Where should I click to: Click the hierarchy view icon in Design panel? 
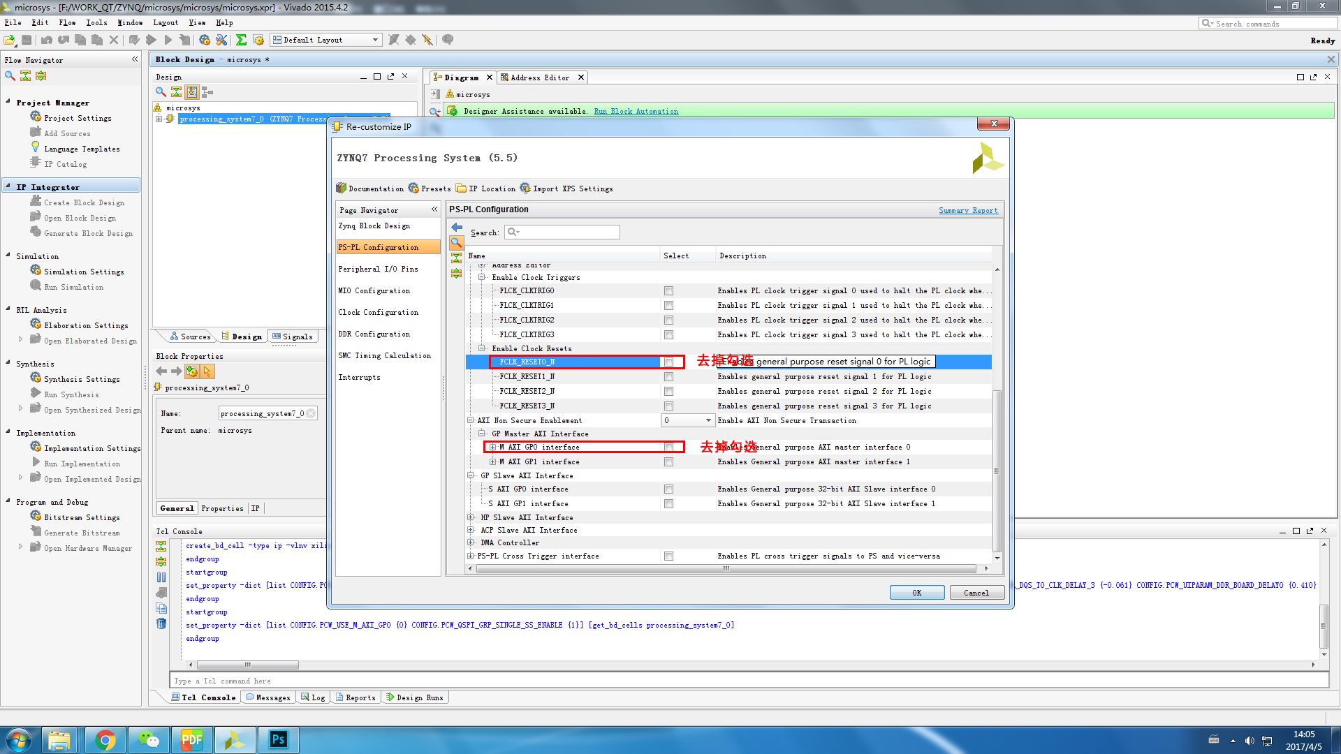coord(207,91)
